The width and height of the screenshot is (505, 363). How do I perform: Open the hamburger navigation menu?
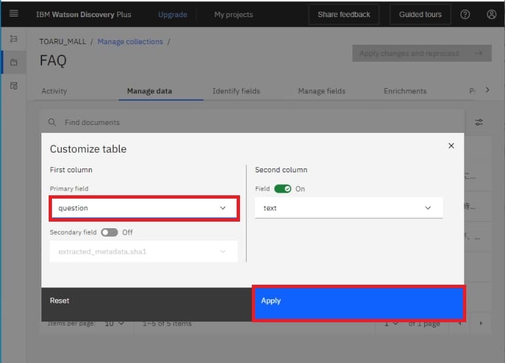(14, 14)
